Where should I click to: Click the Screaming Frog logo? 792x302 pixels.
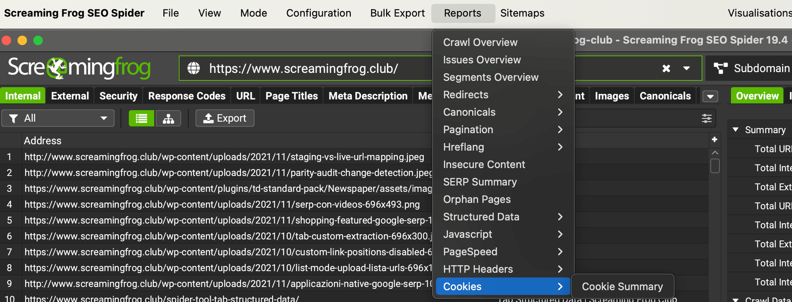79,68
